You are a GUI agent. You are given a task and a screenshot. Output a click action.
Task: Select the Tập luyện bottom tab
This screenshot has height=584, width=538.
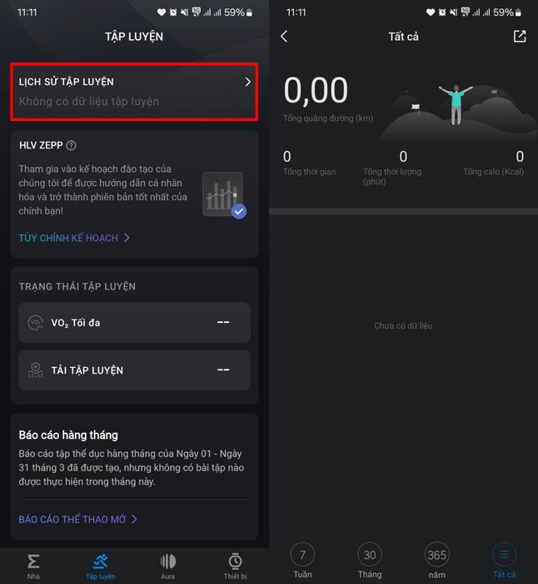(101, 566)
